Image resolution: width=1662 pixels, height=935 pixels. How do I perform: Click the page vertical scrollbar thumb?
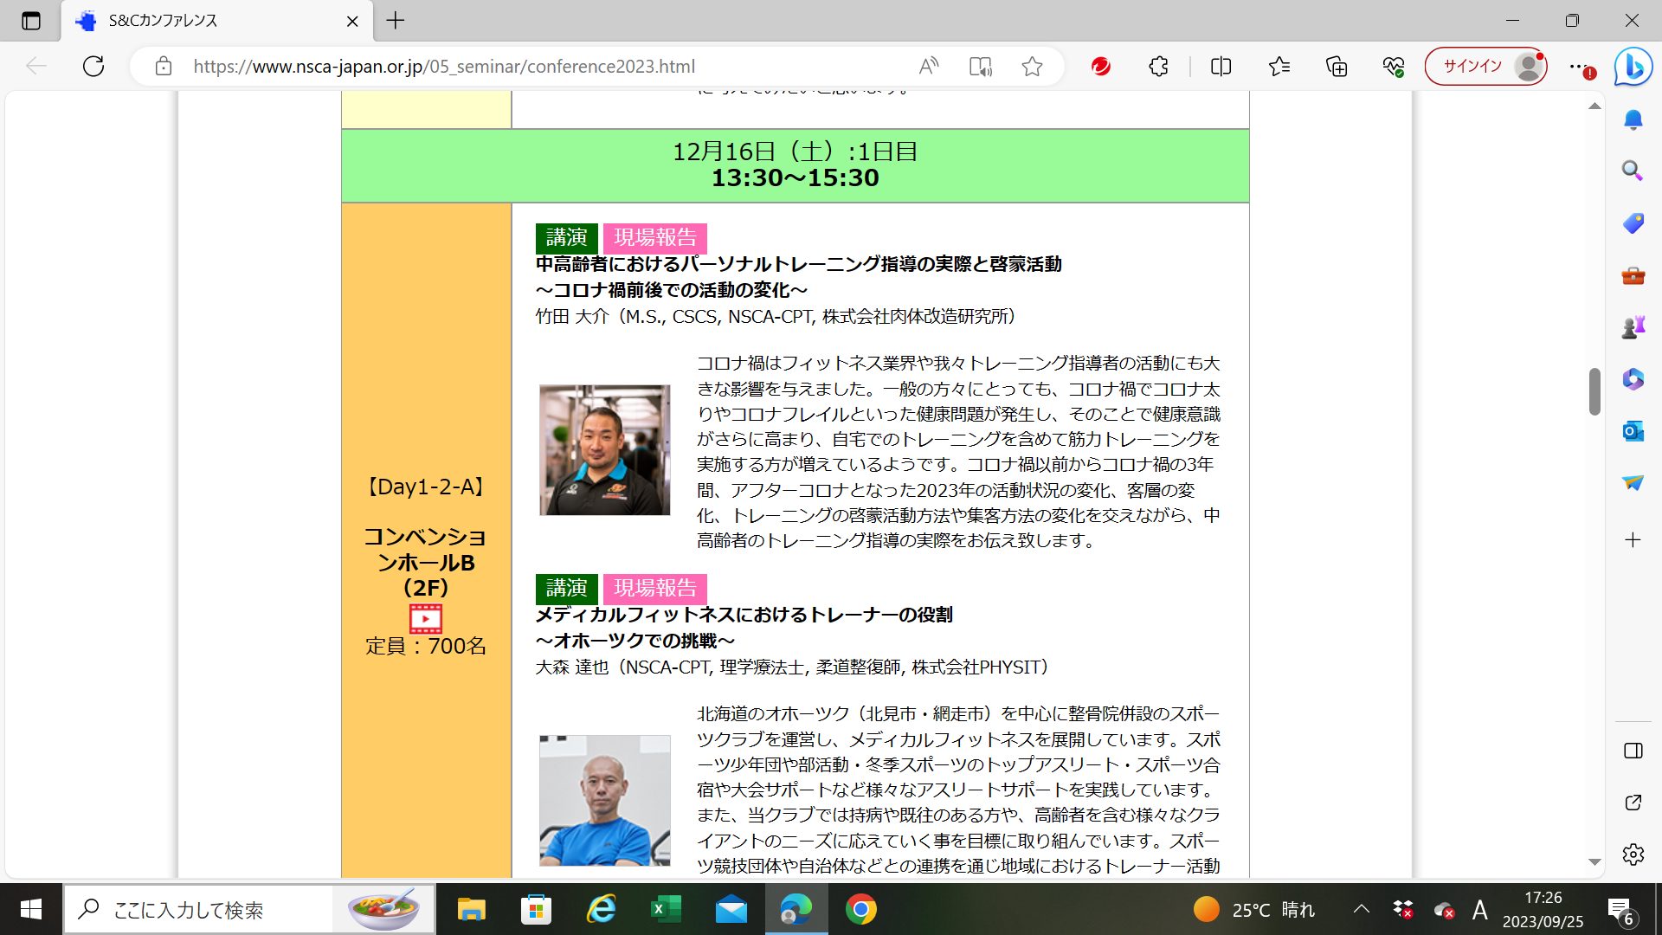click(1594, 391)
